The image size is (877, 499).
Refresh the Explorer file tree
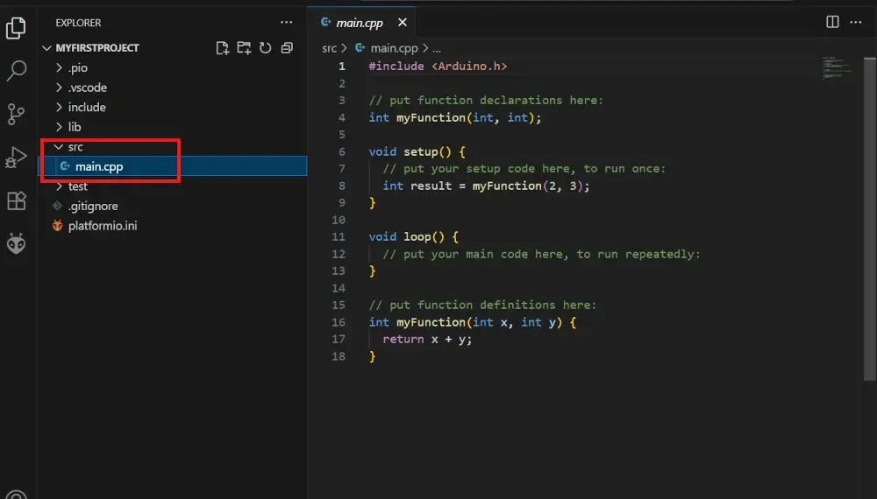point(265,48)
